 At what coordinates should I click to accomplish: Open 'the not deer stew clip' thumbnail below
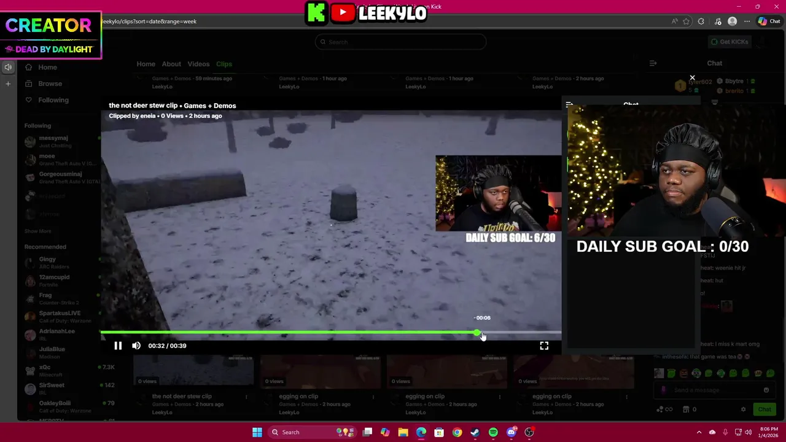click(193, 372)
